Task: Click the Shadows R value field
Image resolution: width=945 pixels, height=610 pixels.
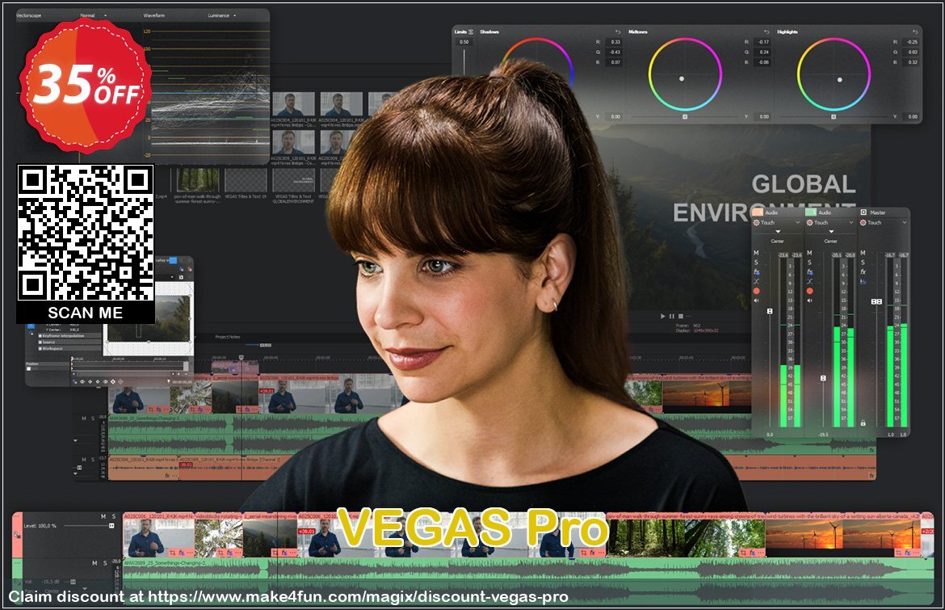Action: (615, 42)
